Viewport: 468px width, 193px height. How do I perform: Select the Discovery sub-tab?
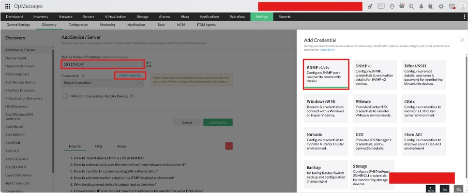point(49,25)
